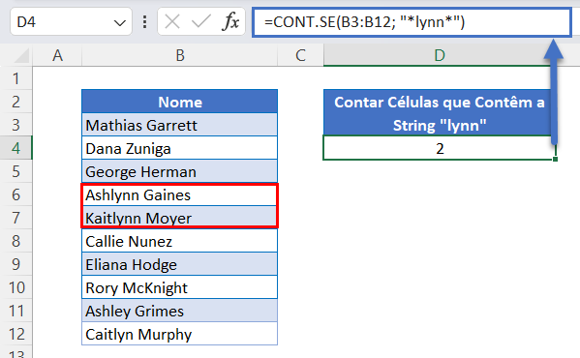Open the Name Box dropdown arrow
The width and height of the screenshot is (580, 358).
(119, 23)
